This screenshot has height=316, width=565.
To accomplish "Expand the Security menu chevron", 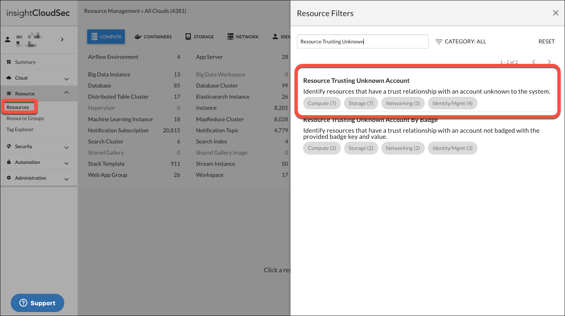I will (x=66, y=147).
